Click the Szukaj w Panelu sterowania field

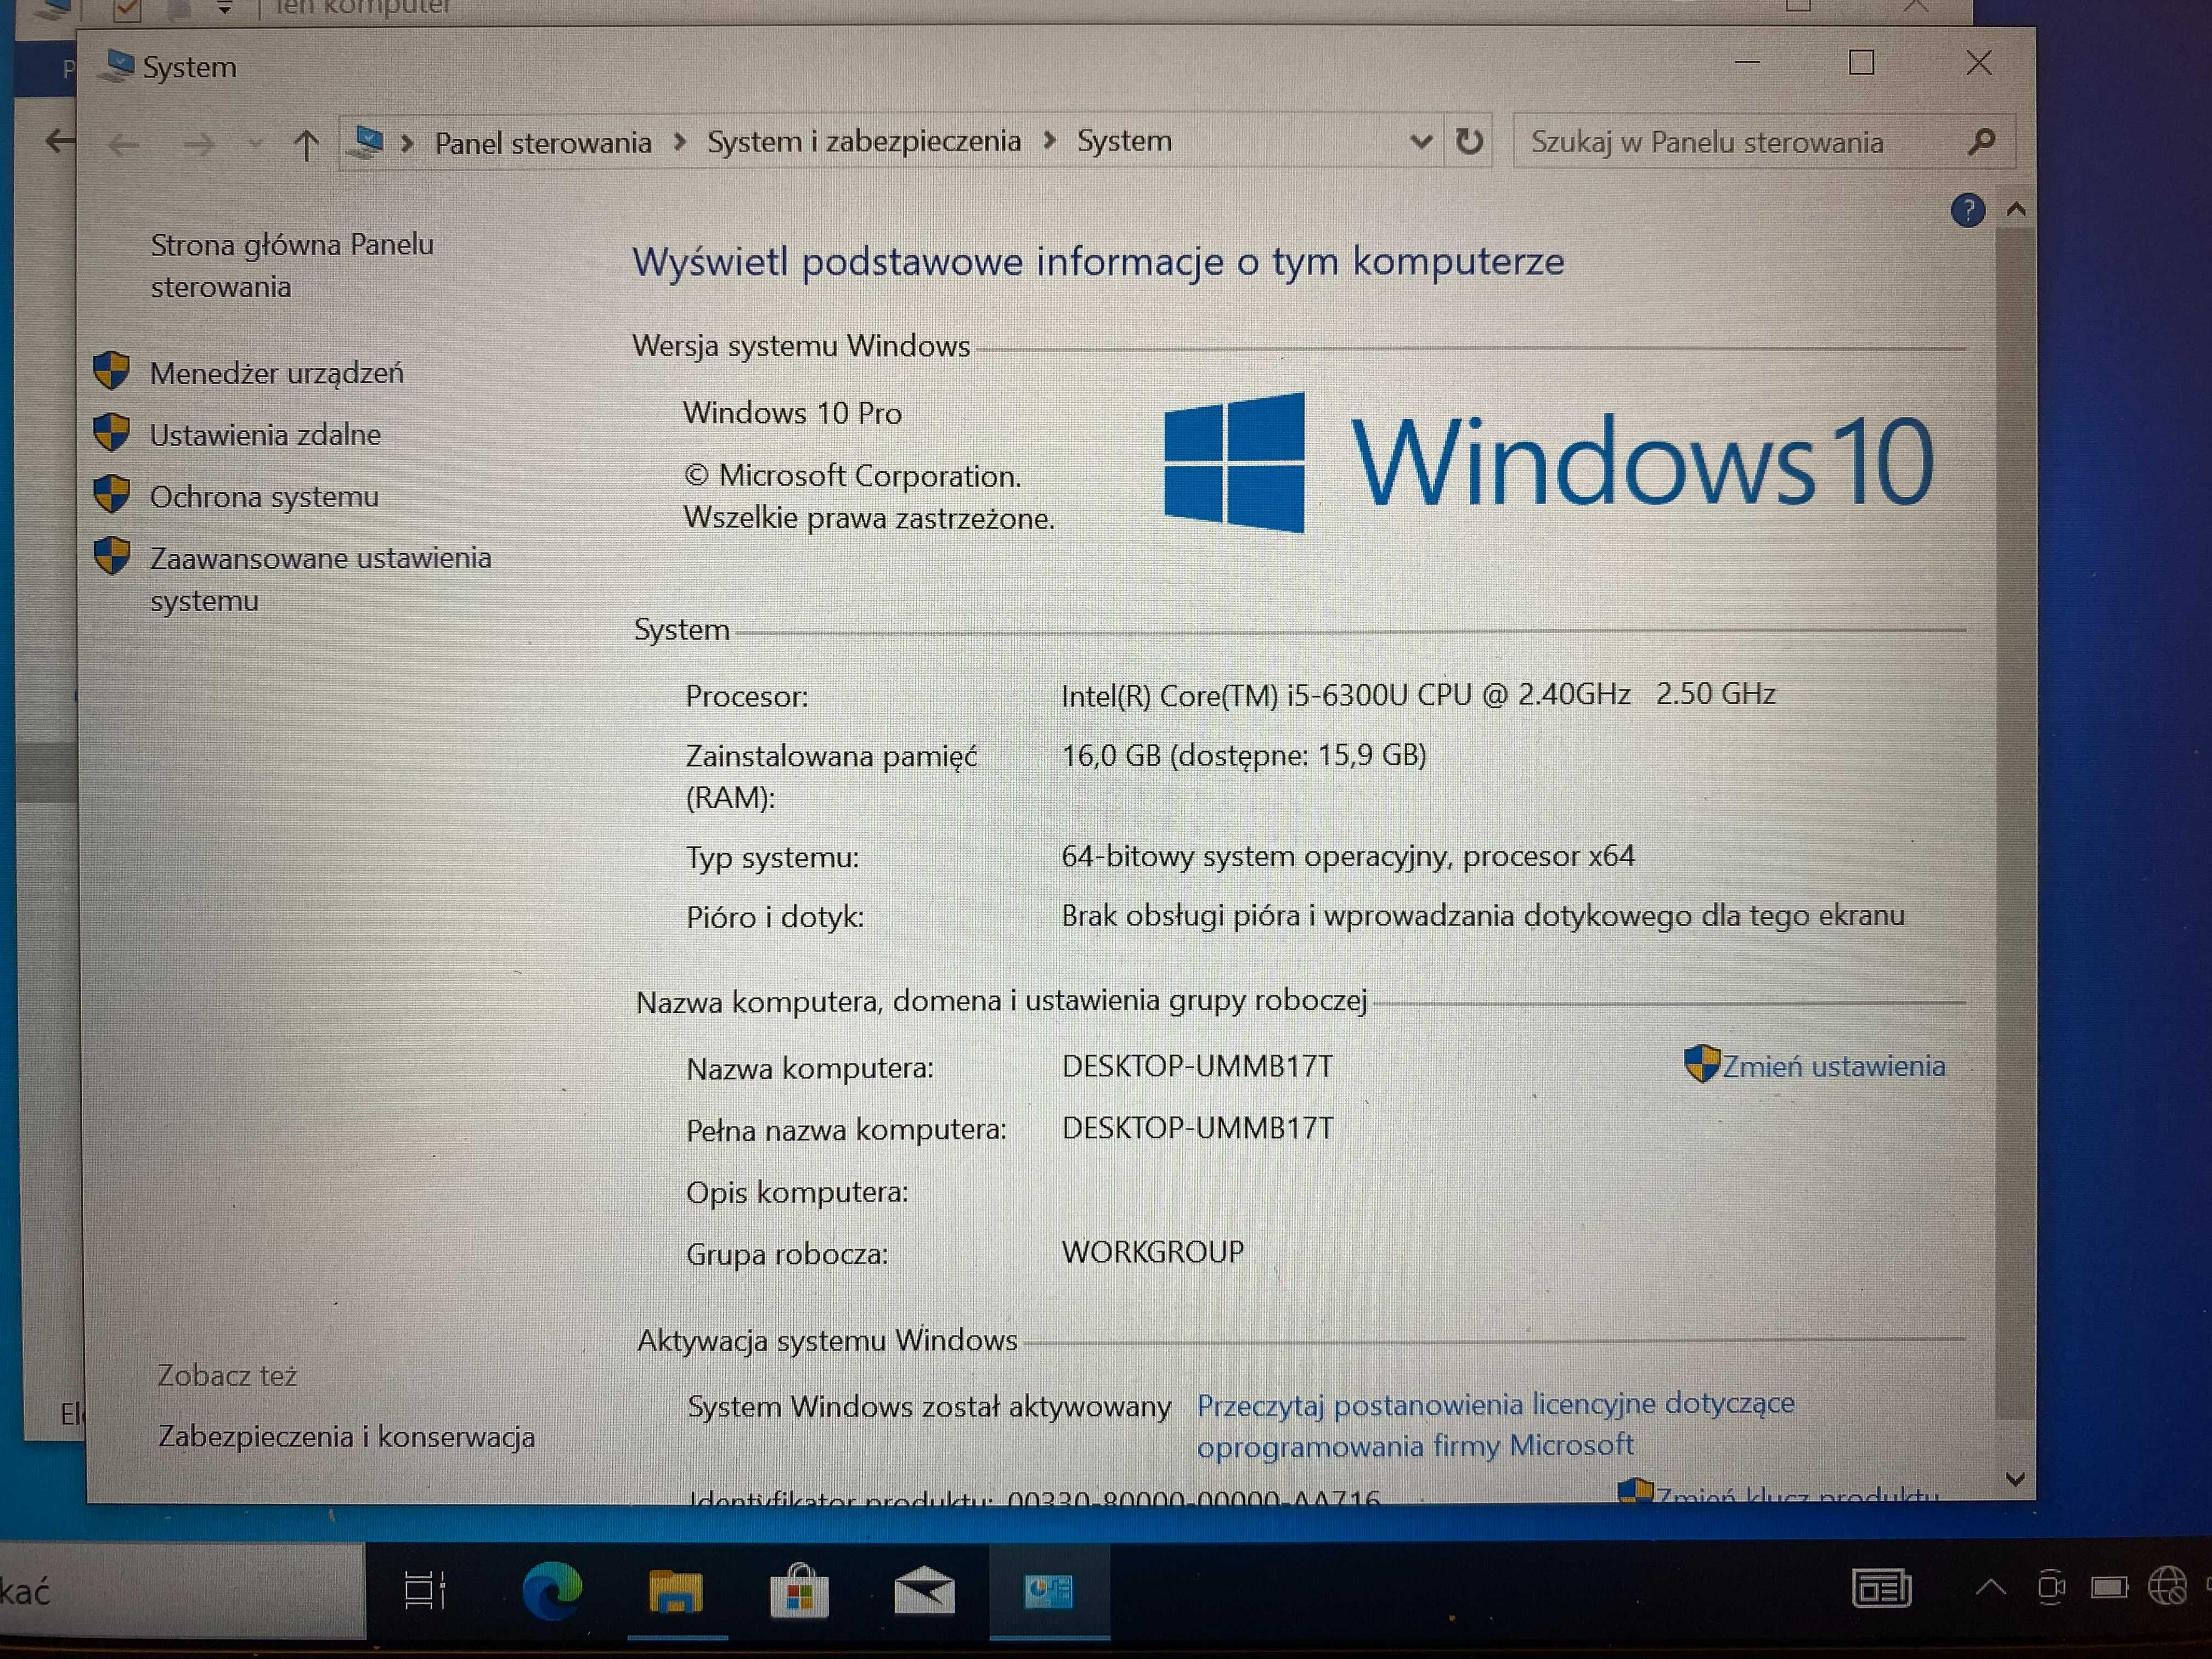point(1763,142)
